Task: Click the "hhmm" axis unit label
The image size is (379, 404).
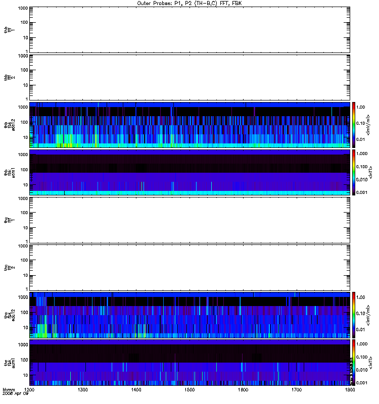Action: pyautogui.click(x=9, y=390)
